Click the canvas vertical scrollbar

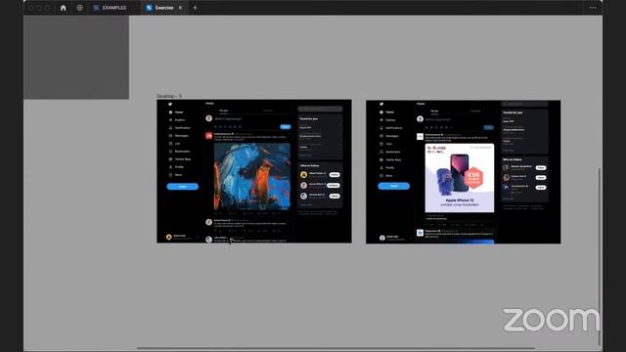click(x=599, y=255)
